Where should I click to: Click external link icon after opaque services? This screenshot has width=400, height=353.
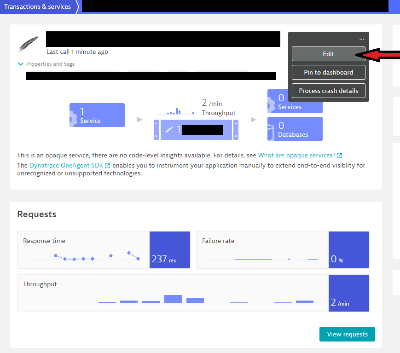pyautogui.click(x=340, y=156)
